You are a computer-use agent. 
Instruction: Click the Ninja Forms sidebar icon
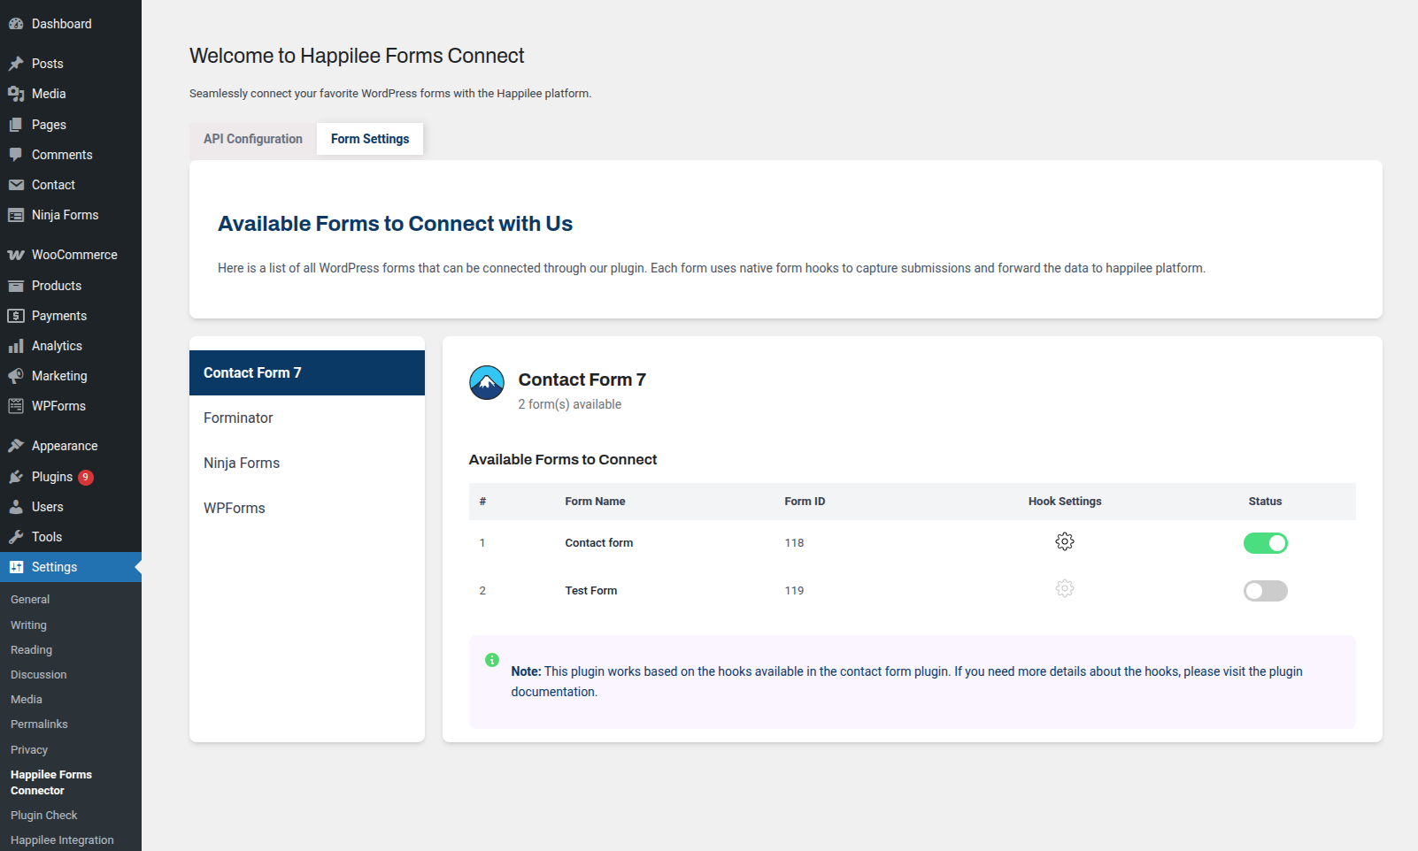coord(17,214)
